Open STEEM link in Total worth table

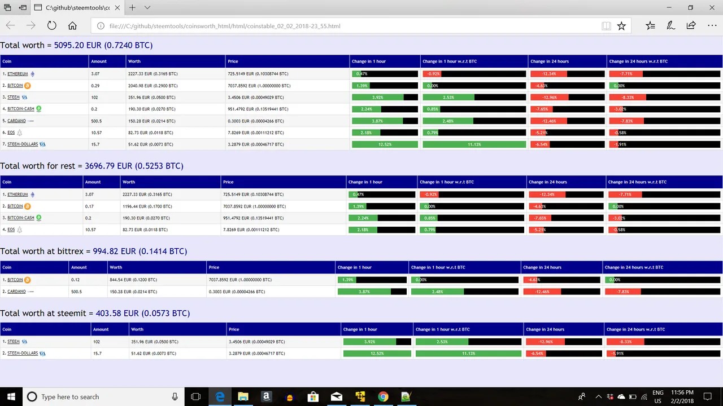(14, 97)
